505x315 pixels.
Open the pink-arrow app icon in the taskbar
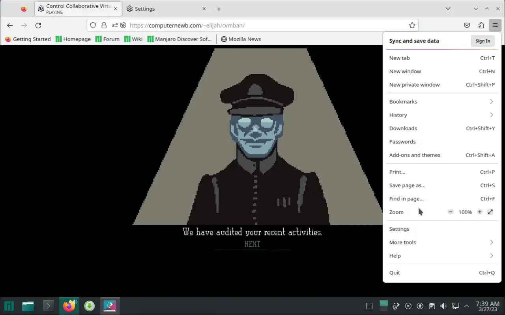110,306
